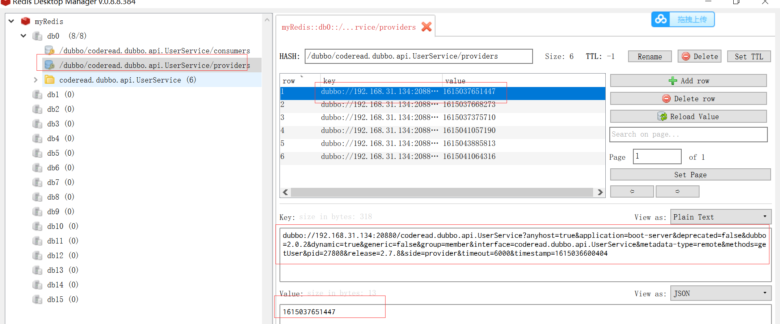The height and width of the screenshot is (324, 780).
Task: Click the db2 database icon
Action: [37, 109]
